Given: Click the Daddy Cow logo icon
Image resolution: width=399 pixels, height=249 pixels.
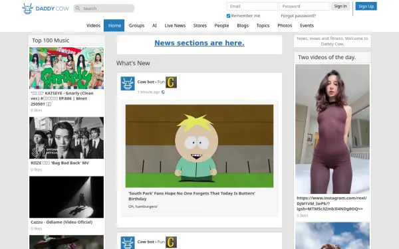Looking at the screenshot, I should [x=27, y=9].
